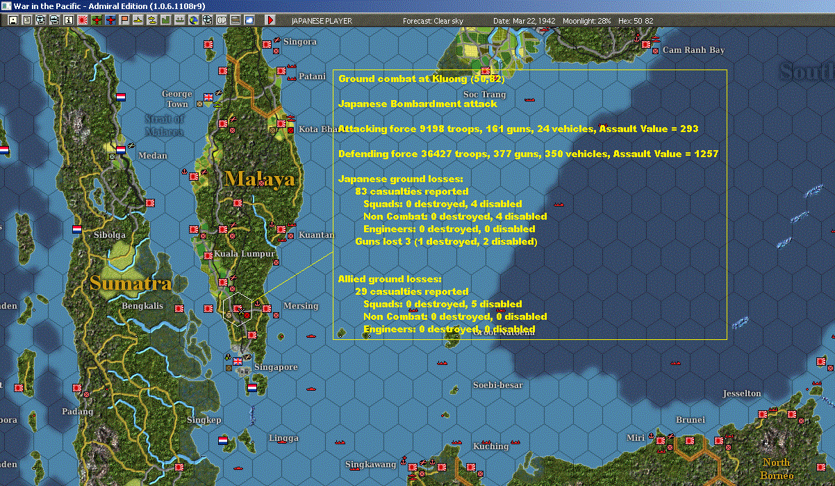The image size is (835, 486).
Task: Click the Padang map label
Action: (76, 411)
